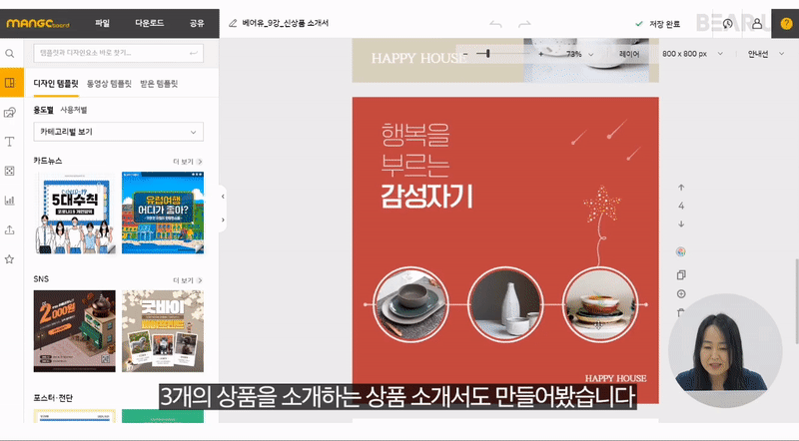Open the favorites star icon in sidebar
799x441 pixels.
tap(10, 259)
